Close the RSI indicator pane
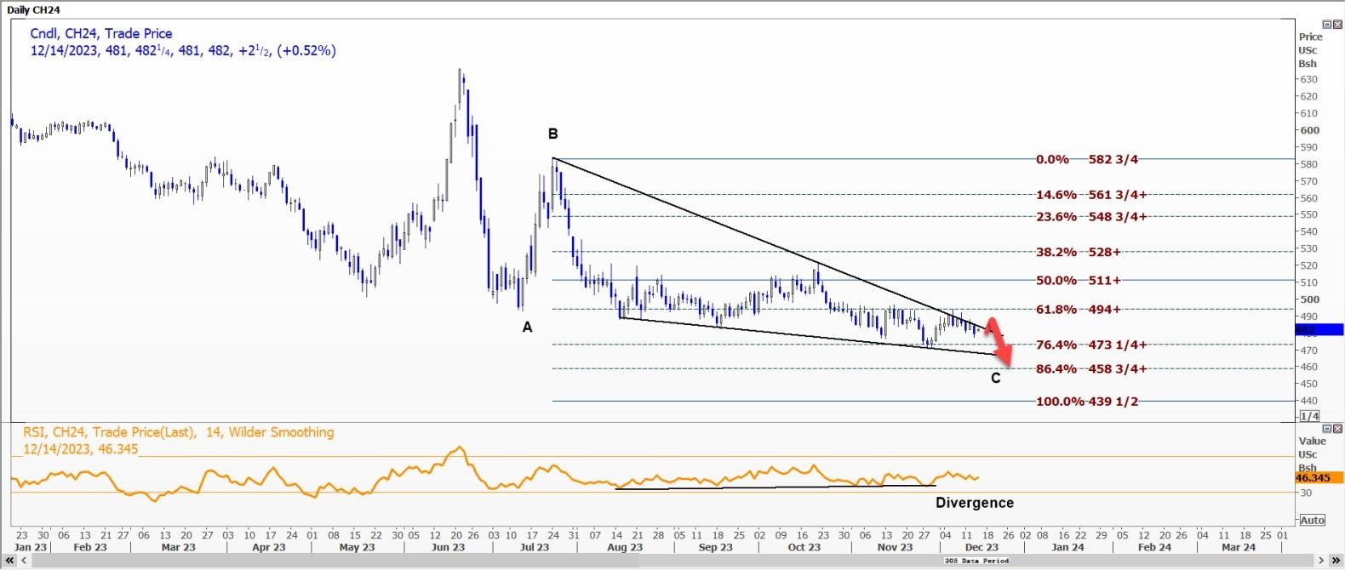1345x570 pixels. [1336, 429]
